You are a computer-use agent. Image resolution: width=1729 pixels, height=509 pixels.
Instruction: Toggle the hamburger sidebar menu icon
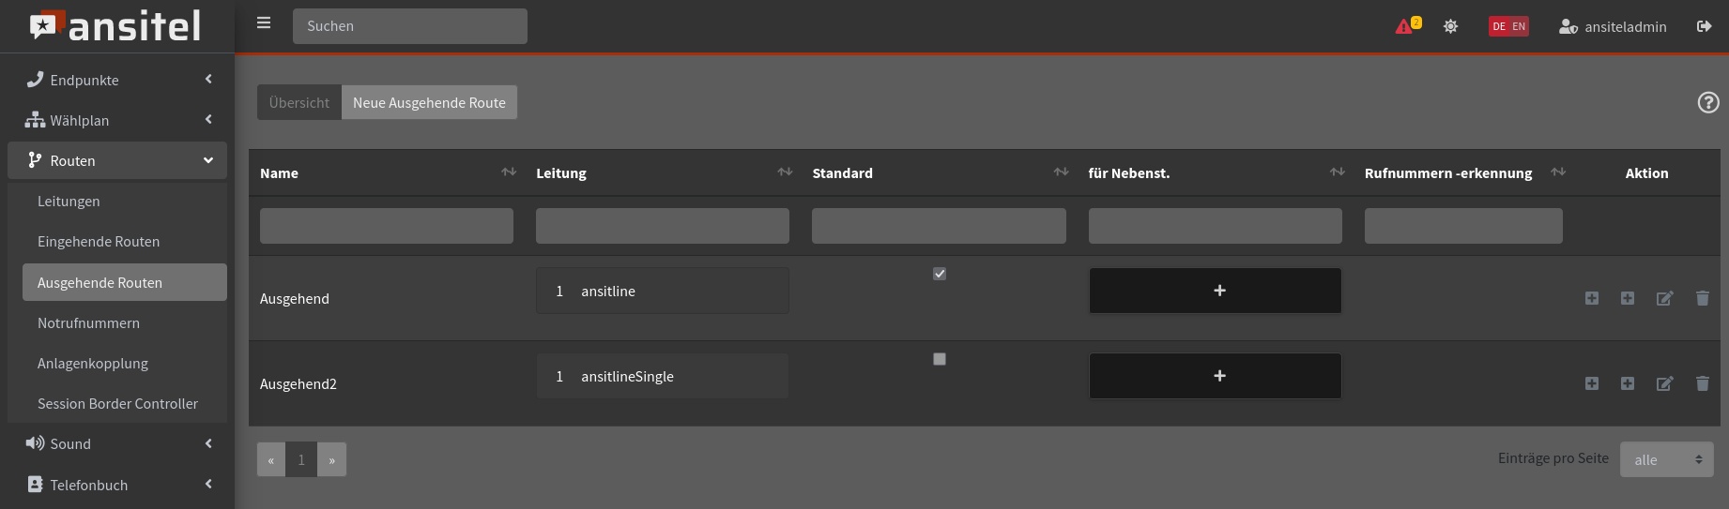click(x=264, y=23)
